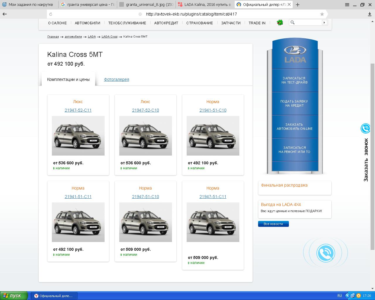Open a new tab with the plus icon
Screen dimensions: 375x300
[298, 5]
